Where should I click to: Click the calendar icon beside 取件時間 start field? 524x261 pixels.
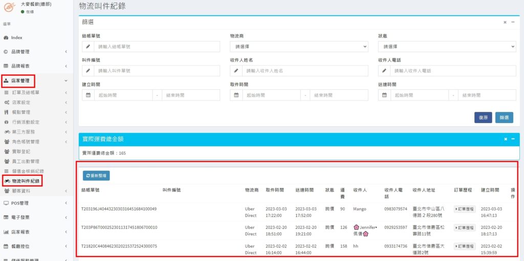pos(236,96)
